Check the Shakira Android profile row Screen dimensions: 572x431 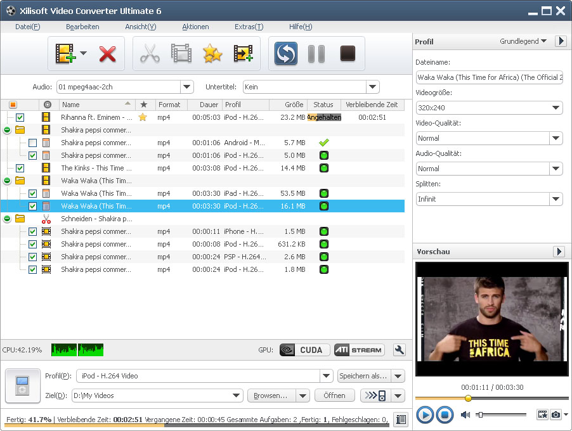[32, 143]
